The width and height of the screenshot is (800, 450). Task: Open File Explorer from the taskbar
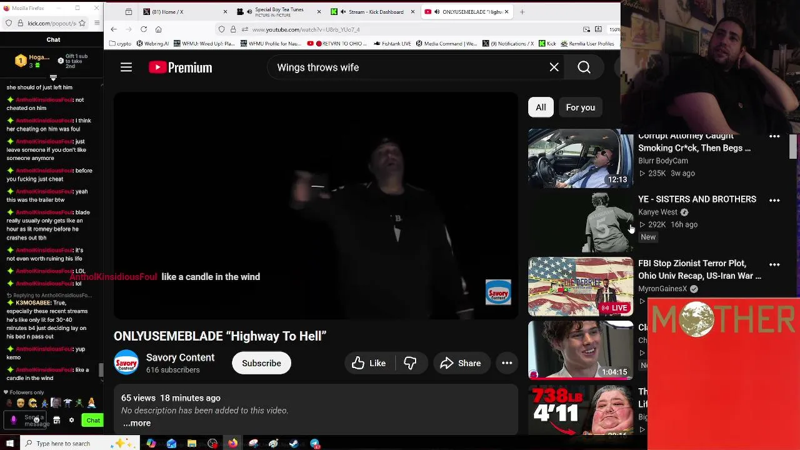[192, 444]
